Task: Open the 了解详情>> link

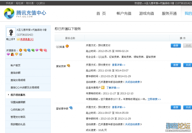Action: (113, 88)
